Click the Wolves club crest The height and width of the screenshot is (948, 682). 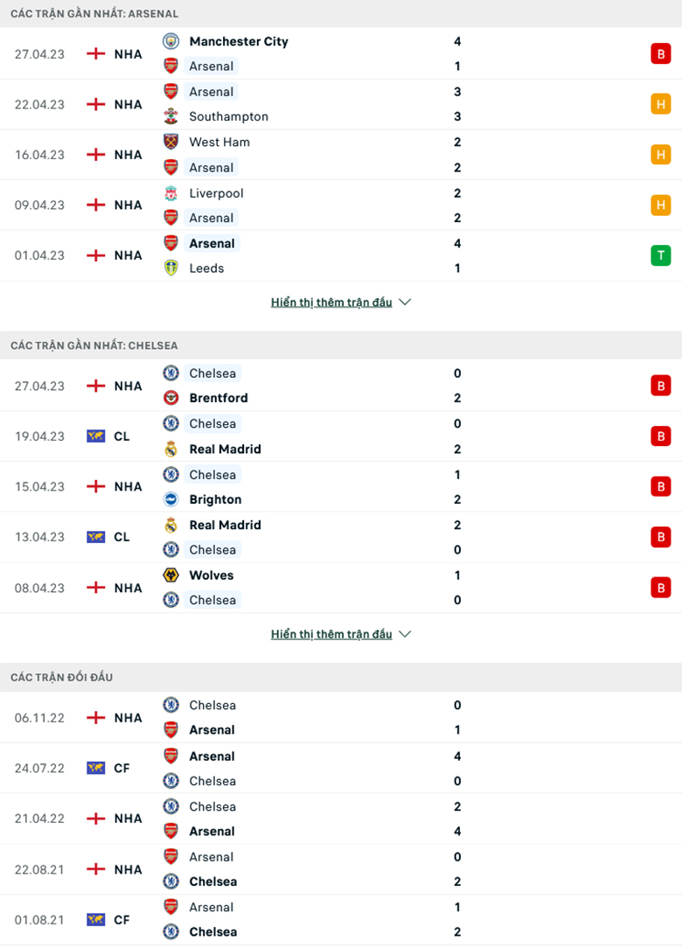[171, 575]
